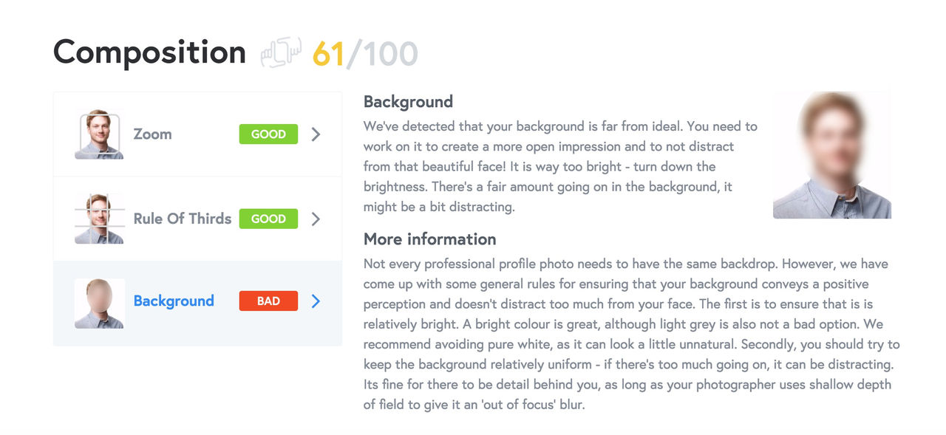This screenshot has width=946, height=435.
Task: Click the yellow 61 score number
Action: tap(329, 53)
